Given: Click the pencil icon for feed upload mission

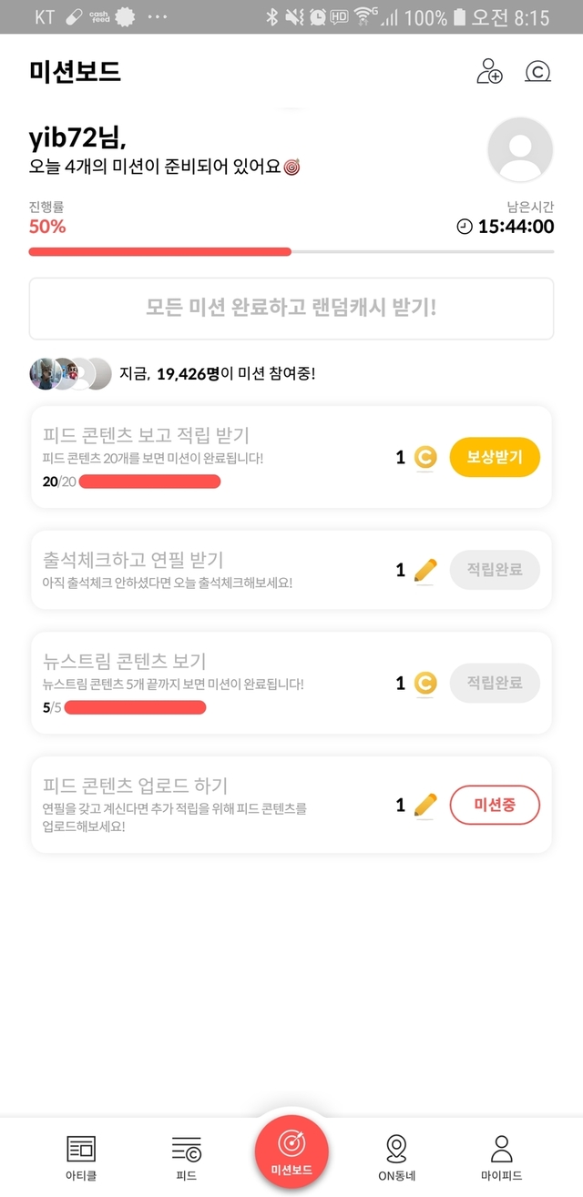Looking at the screenshot, I should (424, 805).
